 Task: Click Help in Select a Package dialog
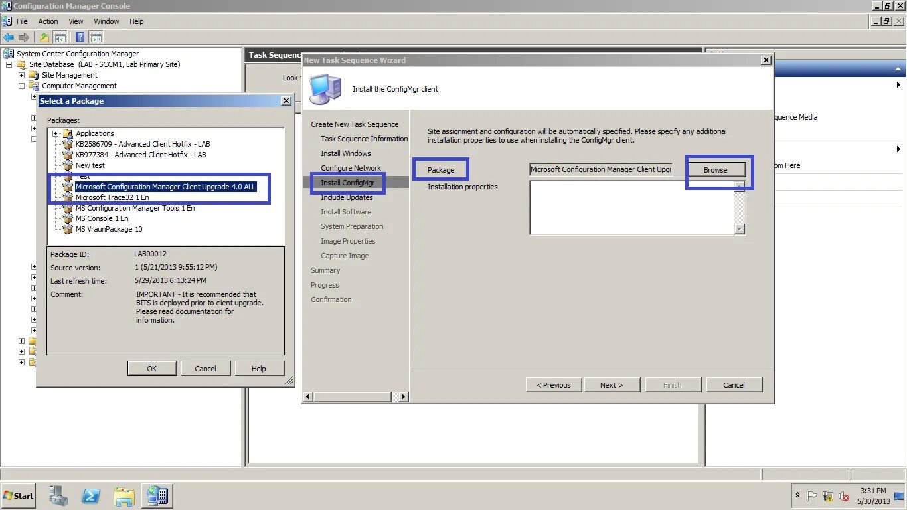coord(259,369)
